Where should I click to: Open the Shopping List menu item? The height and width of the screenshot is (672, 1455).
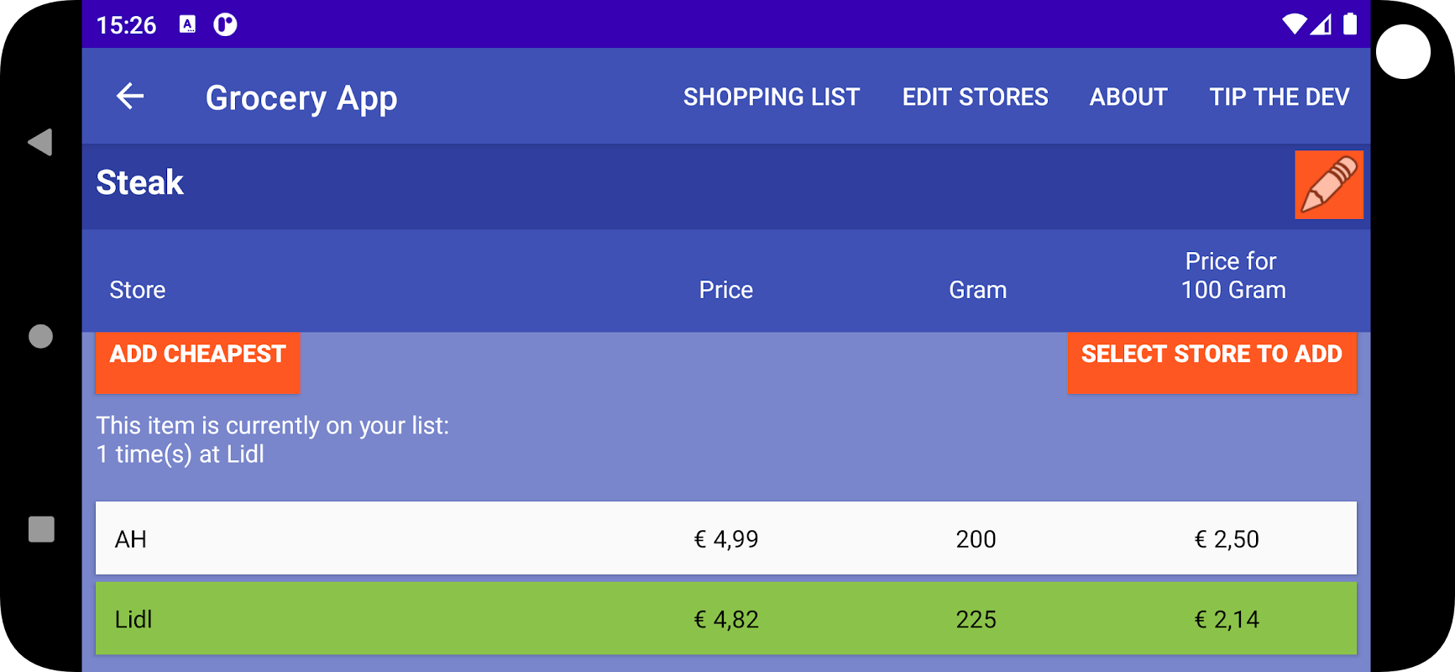click(x=771, y=97)
